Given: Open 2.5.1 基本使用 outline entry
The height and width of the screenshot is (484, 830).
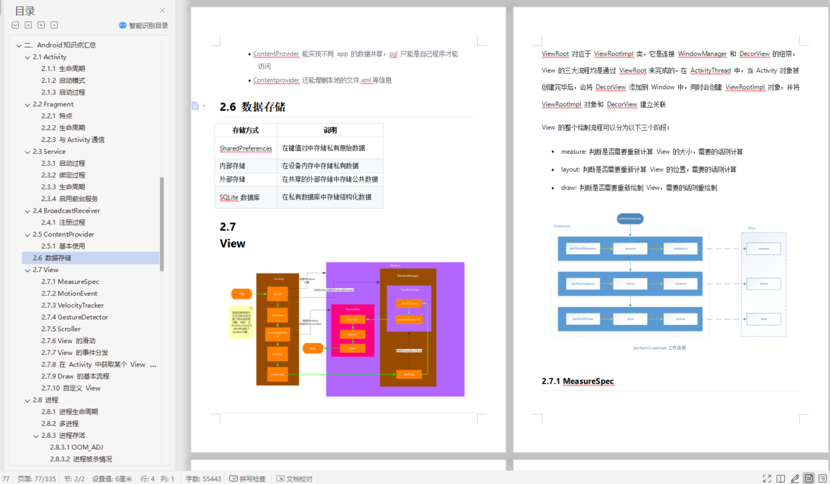Looking at the screenshot, I should point(63,246).
